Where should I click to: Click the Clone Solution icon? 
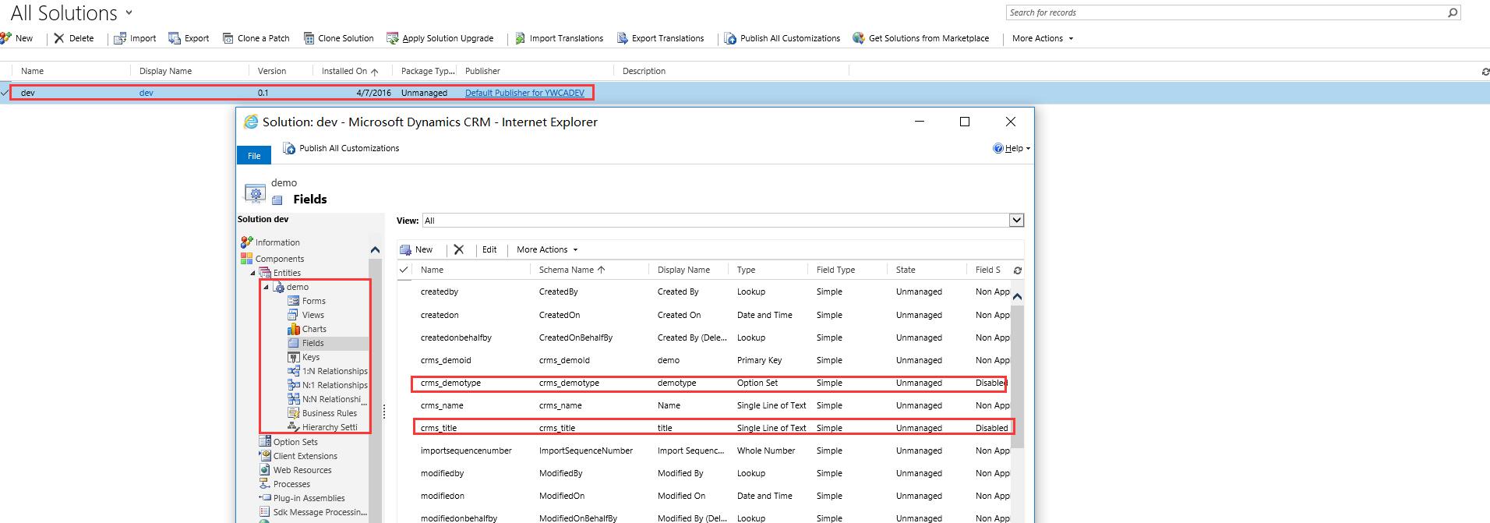coord(309,38)
